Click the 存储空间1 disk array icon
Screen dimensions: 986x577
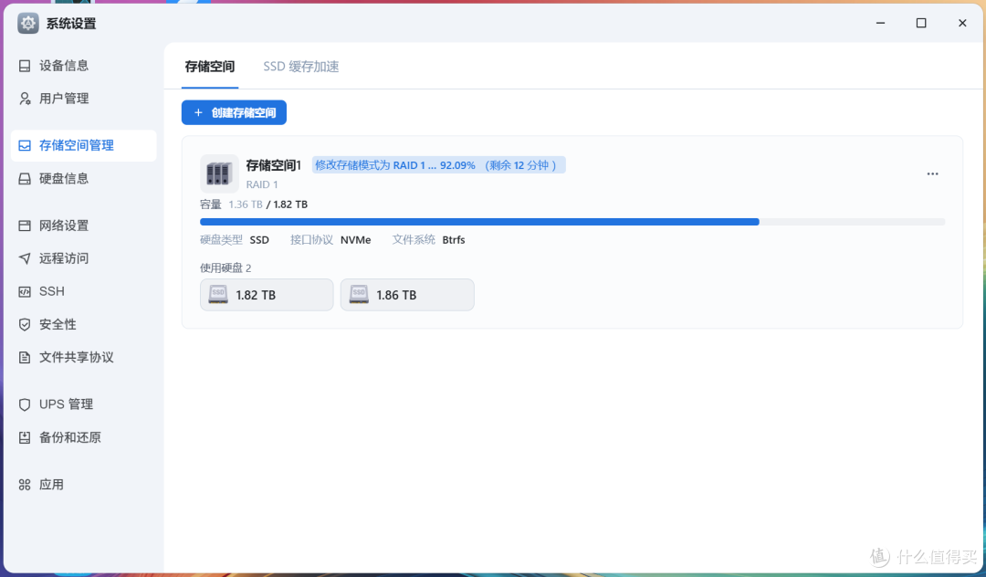click(219, 173)
